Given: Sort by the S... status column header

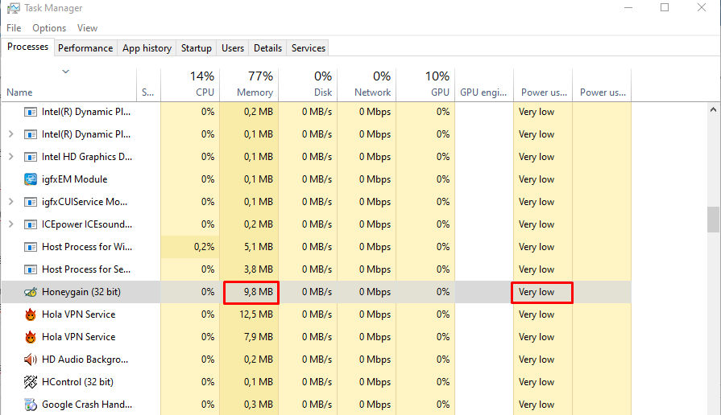Looking at the screenshot, I should pos(148,85).
